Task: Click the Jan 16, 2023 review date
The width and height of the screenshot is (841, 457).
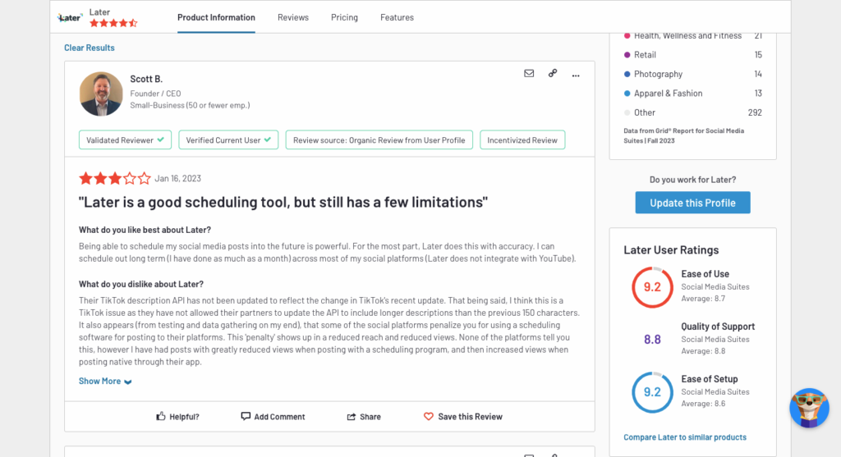Action: pos(178,178)
